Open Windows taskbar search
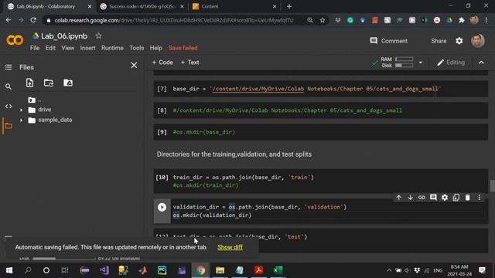This screenshot has width=495, height=278. tap(28, 270)
